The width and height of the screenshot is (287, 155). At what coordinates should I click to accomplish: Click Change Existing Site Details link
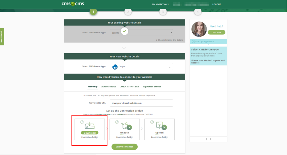170,40
